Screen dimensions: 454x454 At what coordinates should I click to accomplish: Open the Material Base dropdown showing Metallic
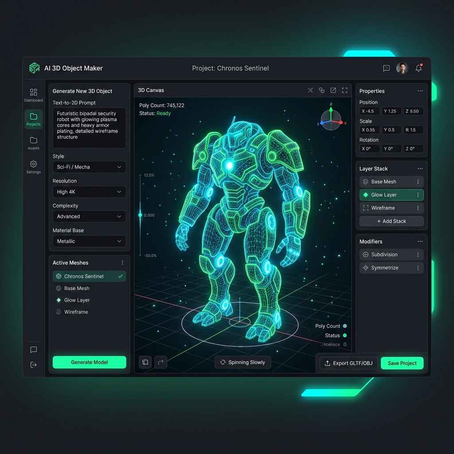coord(89,241)
